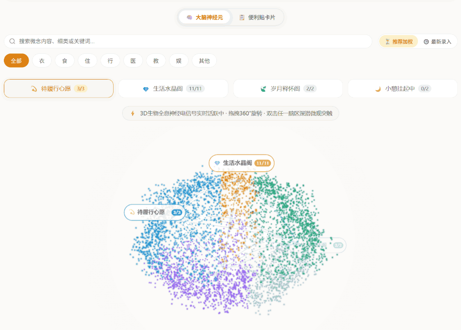
Task: Choose the 医 category chip
Action: 133,61
